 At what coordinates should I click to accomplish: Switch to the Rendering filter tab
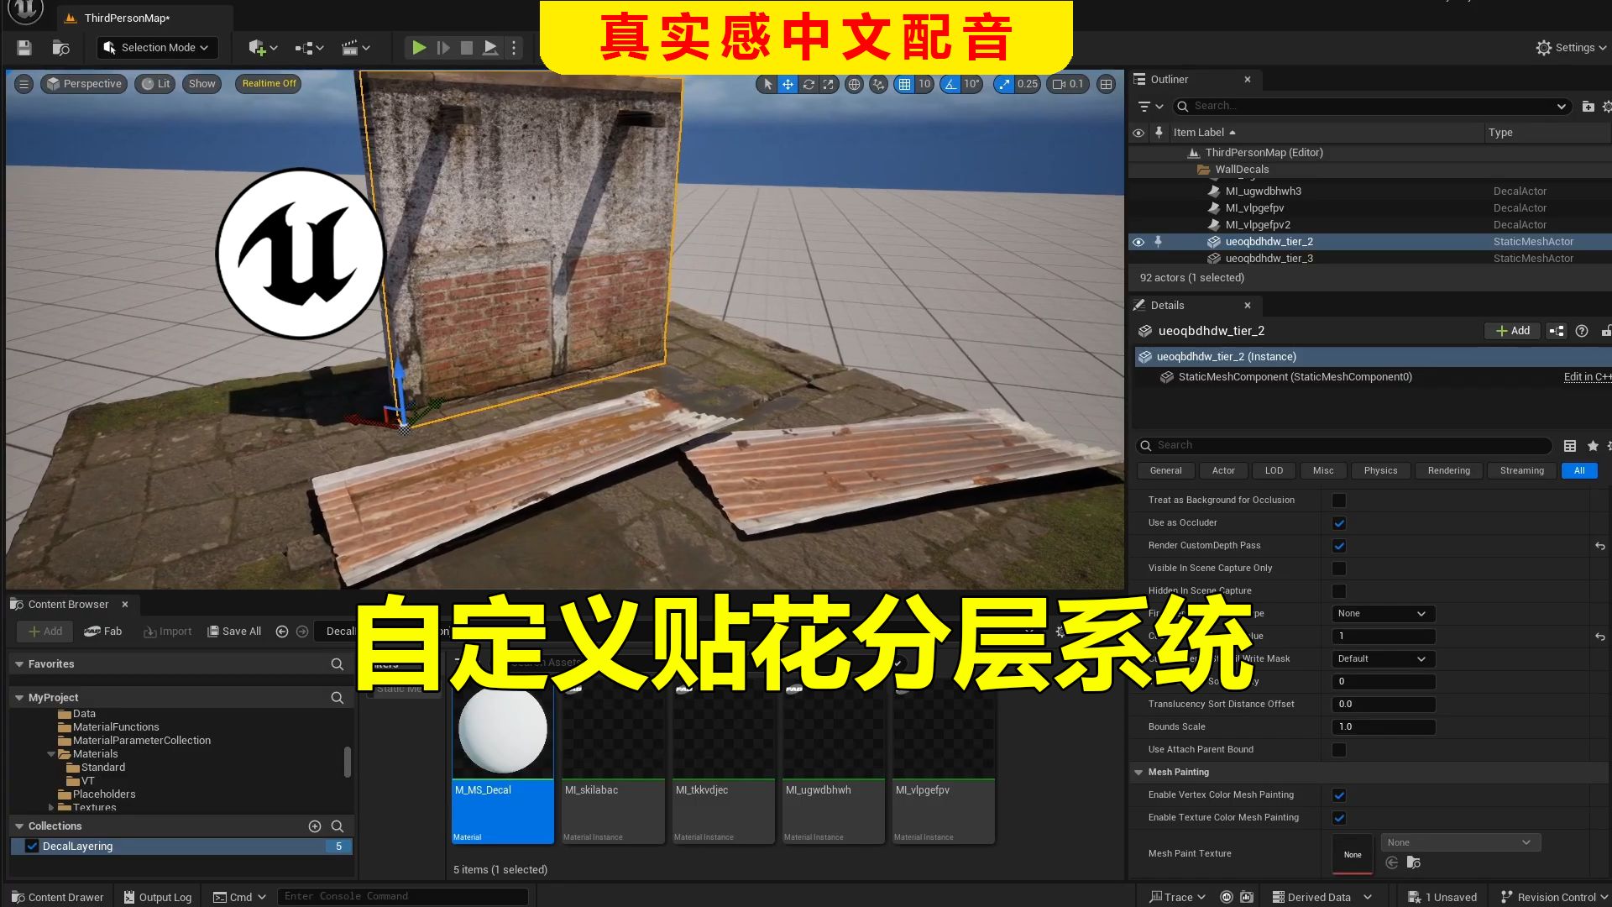coord(1448,471)
